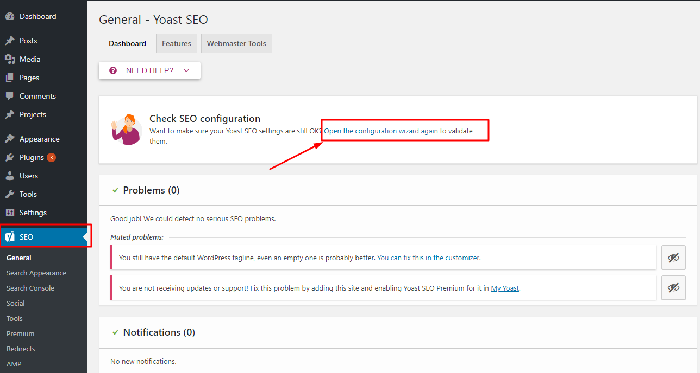Click the Tools wrench icon
The height and width of the screenshot is (373, 700).
coord(10,194)
